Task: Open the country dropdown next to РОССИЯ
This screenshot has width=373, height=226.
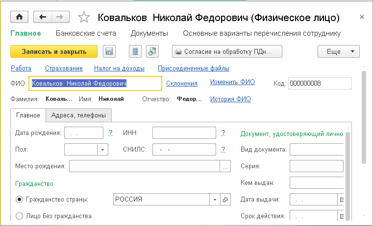Action: pyautogui.click(x=215, y=200)
